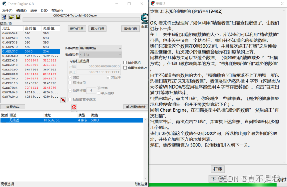Select result row 0009D508
The image size is (287, 187).
(x=30, y=33)
